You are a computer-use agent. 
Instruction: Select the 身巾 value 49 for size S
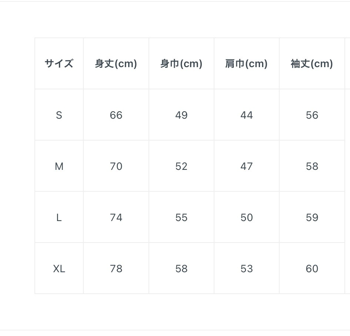[x=181, y=115]
